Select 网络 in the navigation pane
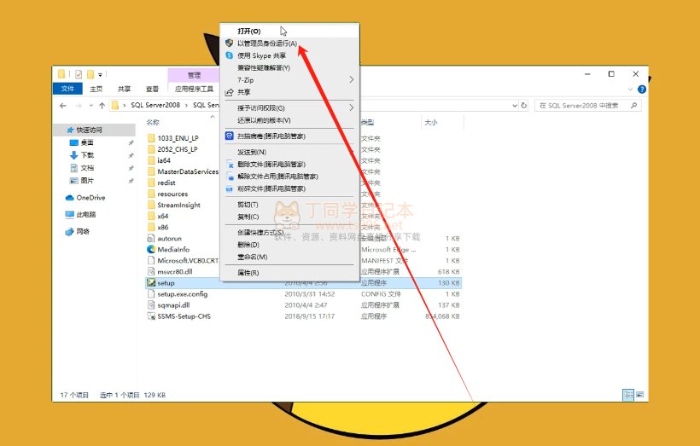This screenshot has width=700, height=446. pos(83,231)
